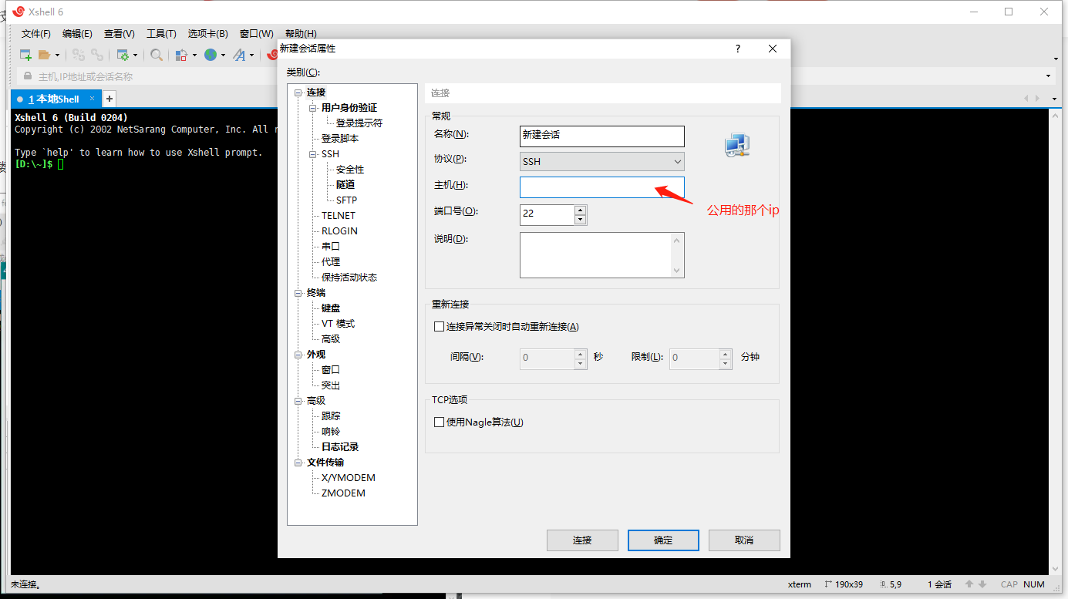Select 保持活动状态 in category tree
Viewport: 1068px width, 599px height.
click(x=349, y=278)
